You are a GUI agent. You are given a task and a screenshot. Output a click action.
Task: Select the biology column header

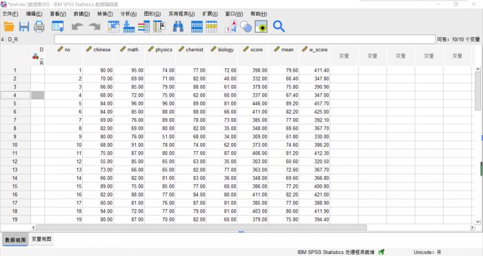[x=221, y=56]
